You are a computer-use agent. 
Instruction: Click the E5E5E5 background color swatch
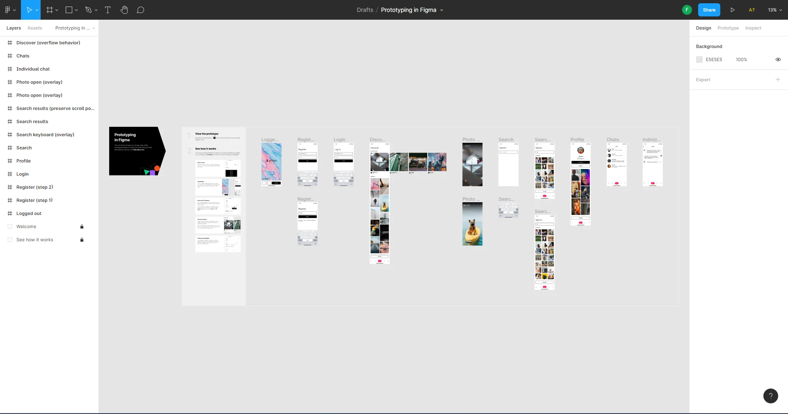point(699,59)
